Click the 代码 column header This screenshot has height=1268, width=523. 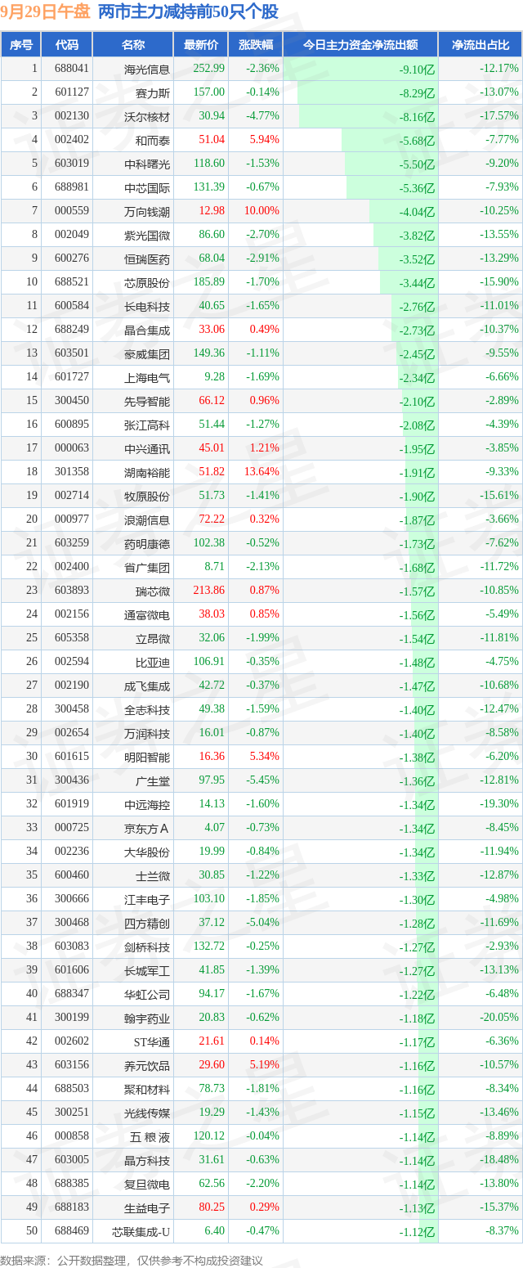(67, 45)
